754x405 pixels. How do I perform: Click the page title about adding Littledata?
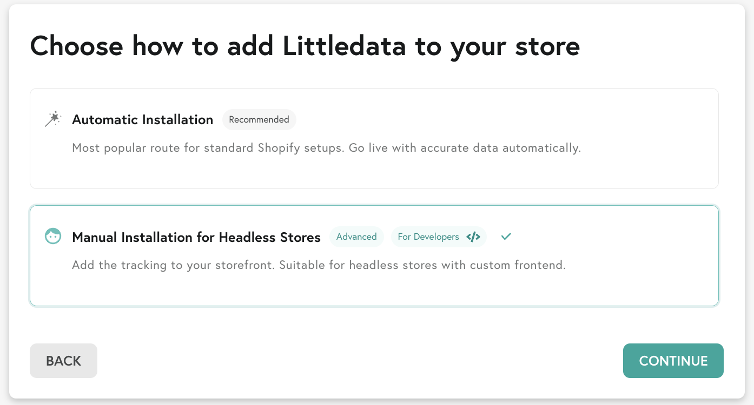coord(305,46)
